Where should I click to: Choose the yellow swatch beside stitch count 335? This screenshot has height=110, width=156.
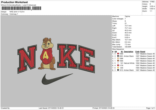118,68
